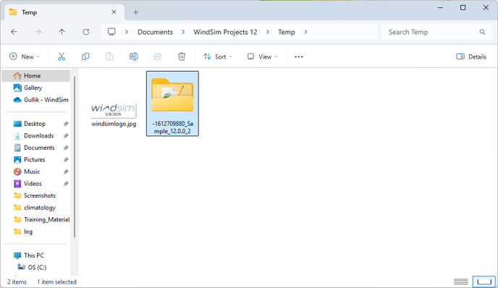Click the forward navigation arrow
Image resolution: width=498 pixels, height=288 pixels.
tap(38, 32)
